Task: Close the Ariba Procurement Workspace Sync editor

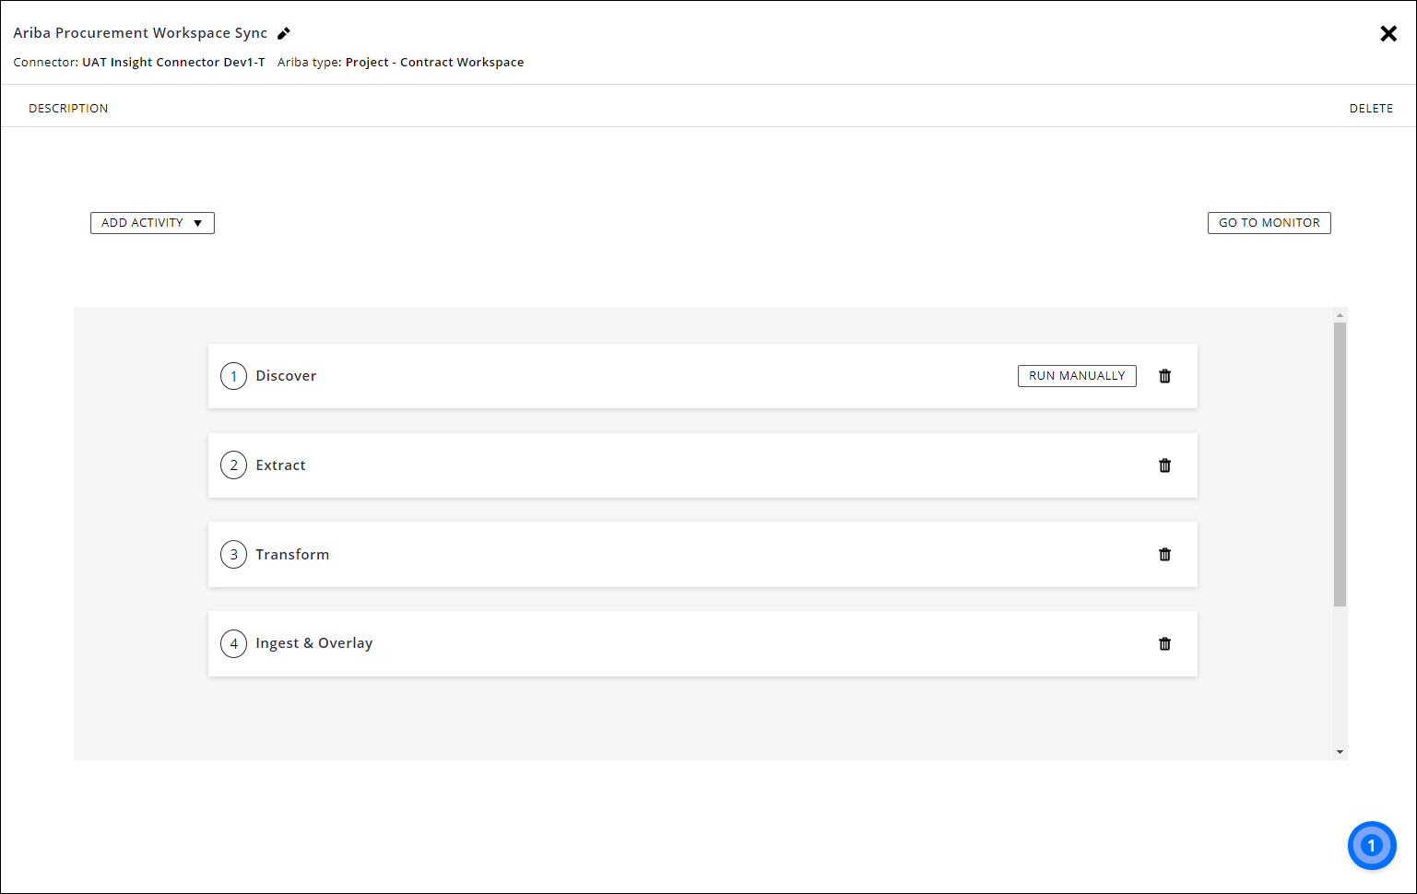Action: [1388, 33]
